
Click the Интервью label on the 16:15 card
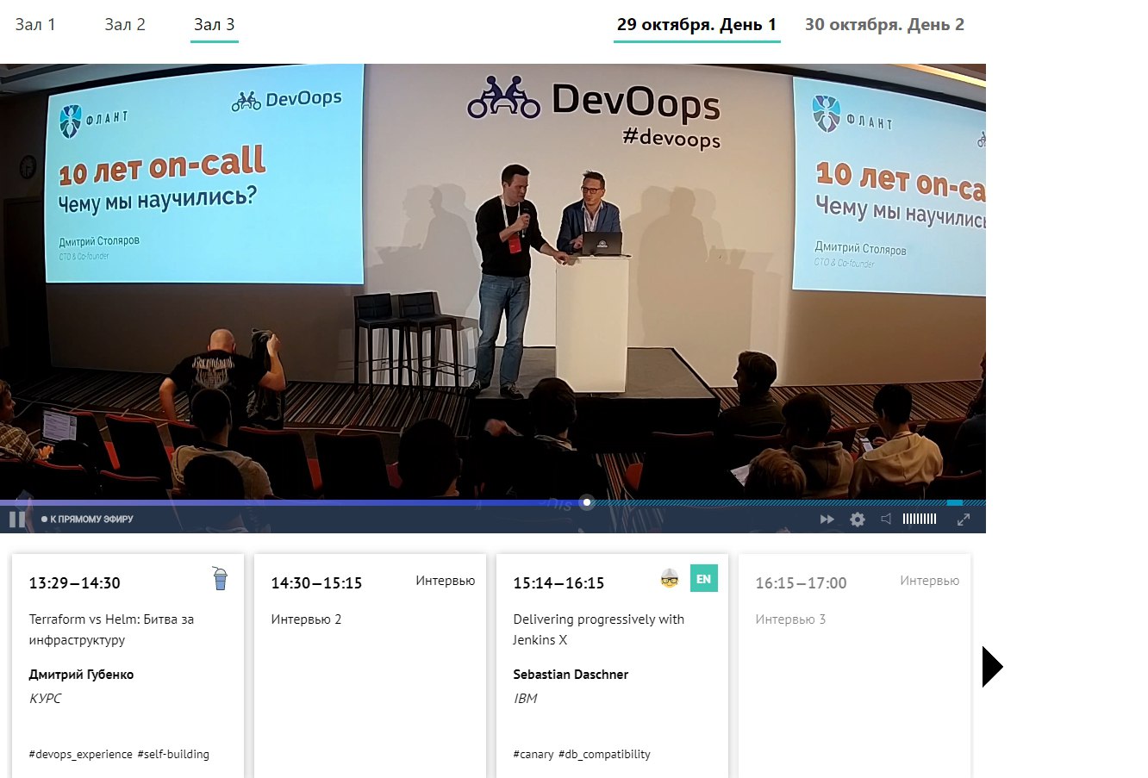point(929,581)
